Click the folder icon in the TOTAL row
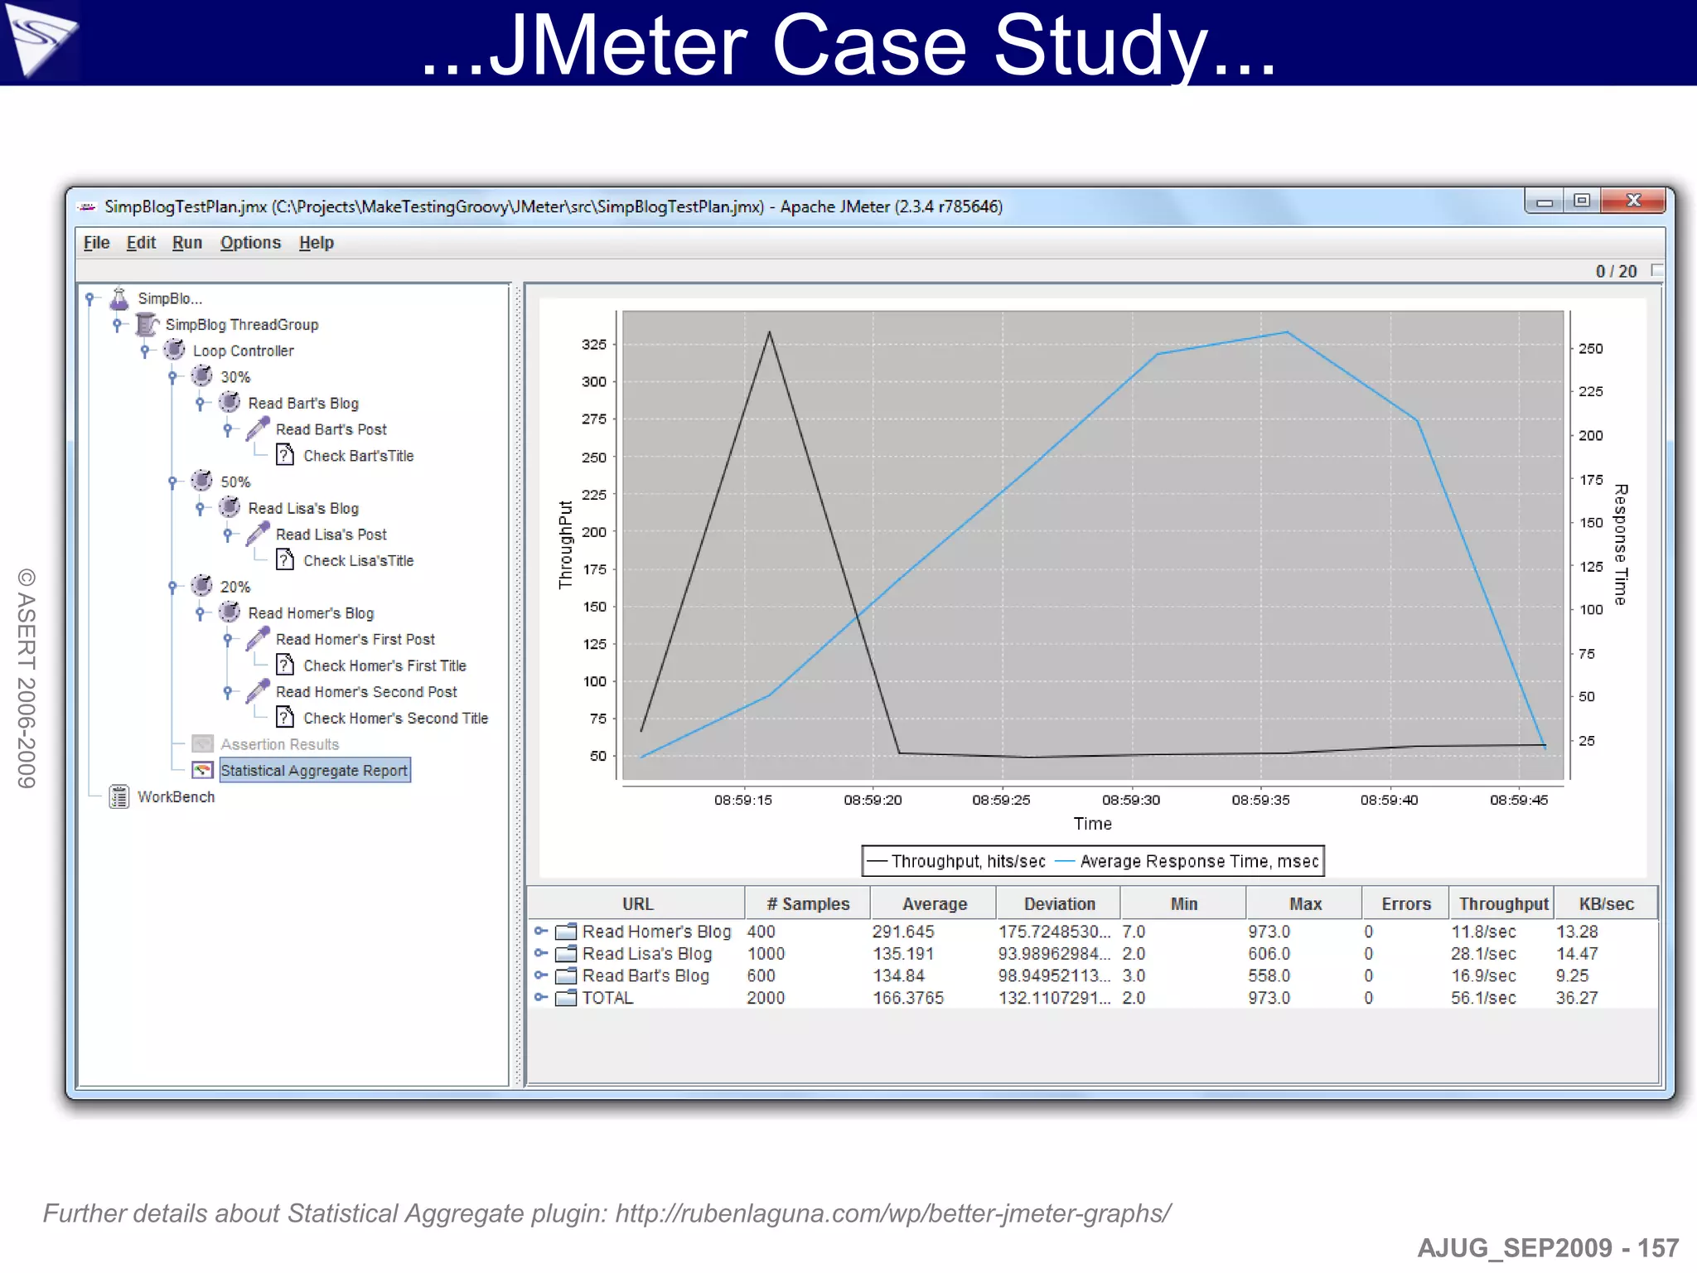1697x1273 pixels. point(566,998)
